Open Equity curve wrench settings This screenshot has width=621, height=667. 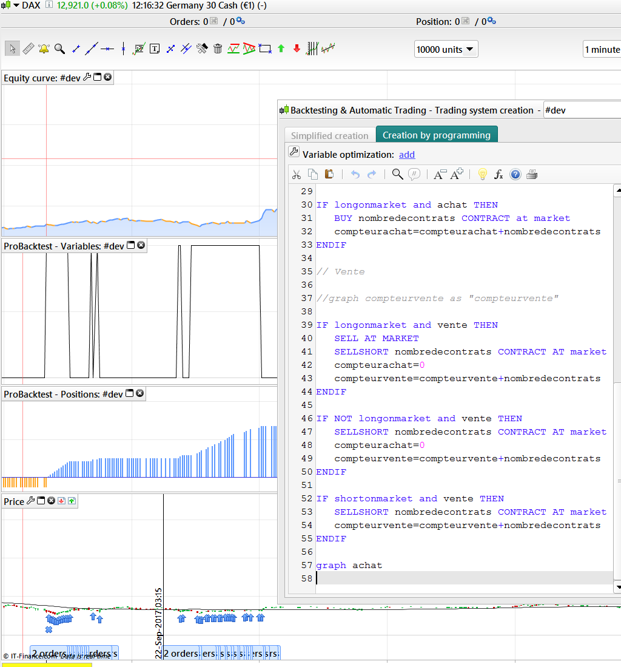click(87, 77)
